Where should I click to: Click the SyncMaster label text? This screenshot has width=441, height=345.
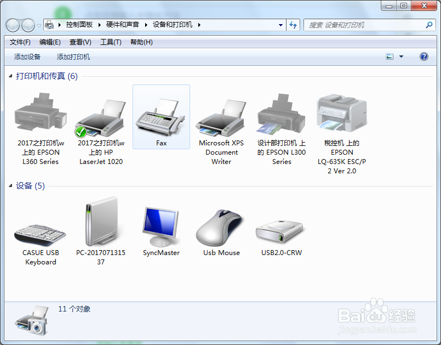click(x=161, y=253)
